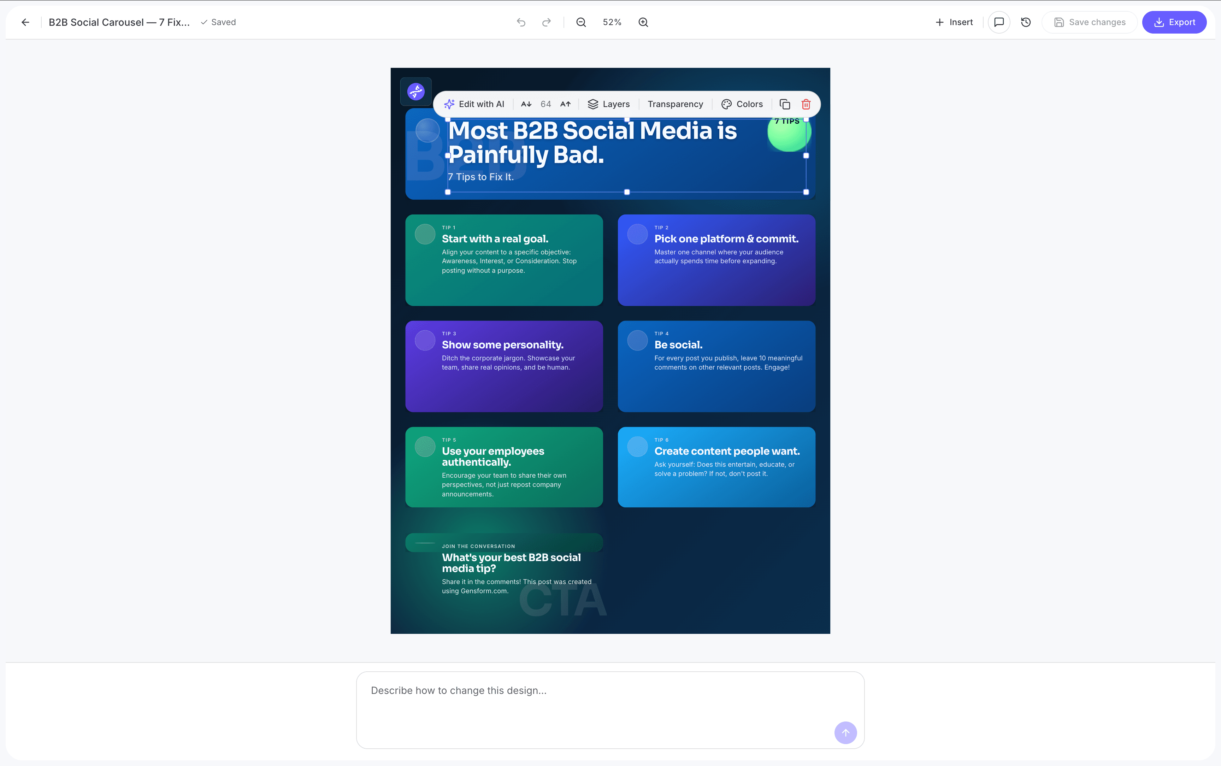This screenshot has width=1221, height=766.
Task: Click the font size value 64
Action: click(545, 104)
